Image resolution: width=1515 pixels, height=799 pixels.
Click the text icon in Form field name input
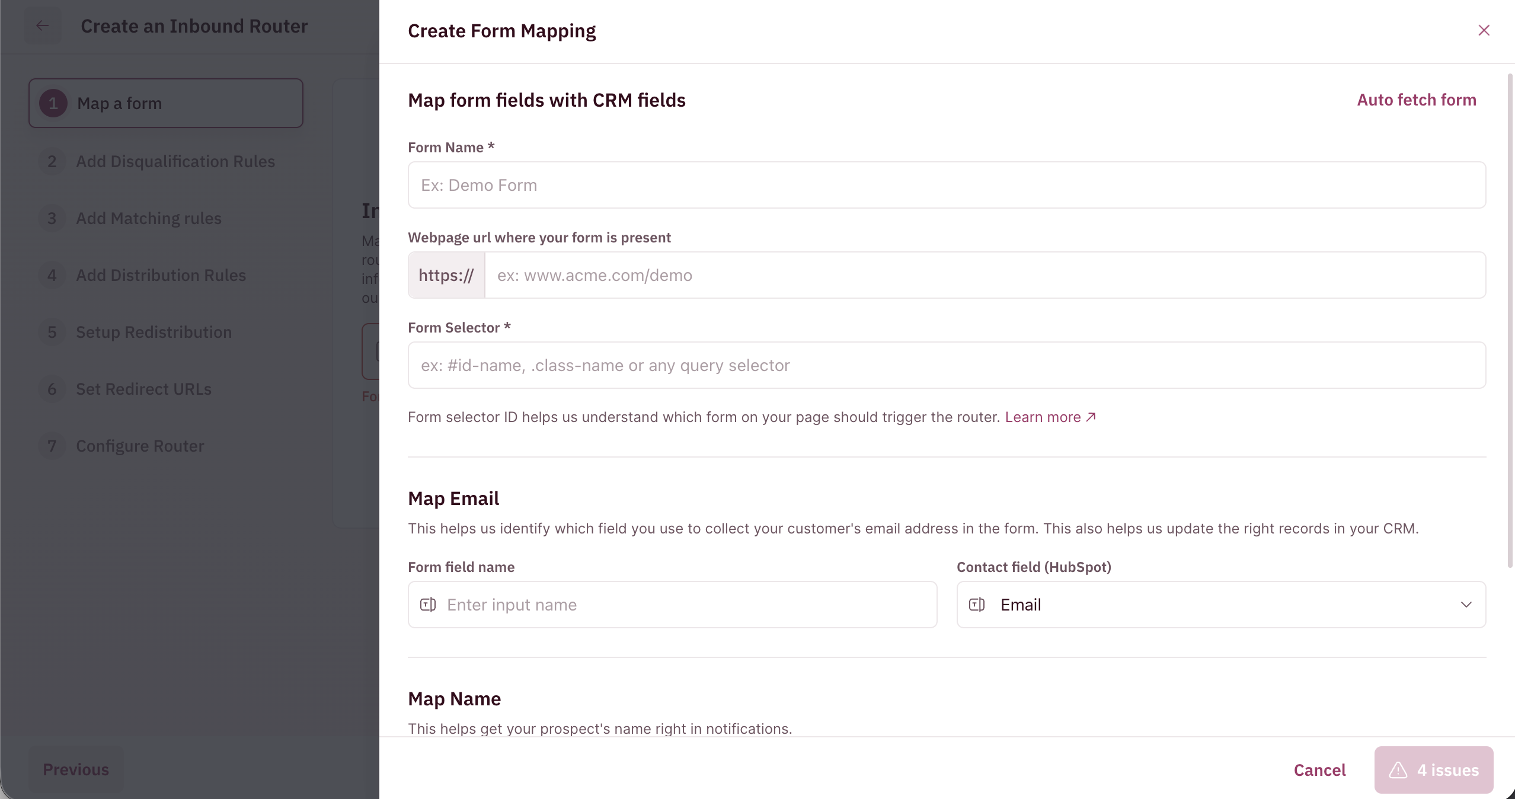(428, 605)
